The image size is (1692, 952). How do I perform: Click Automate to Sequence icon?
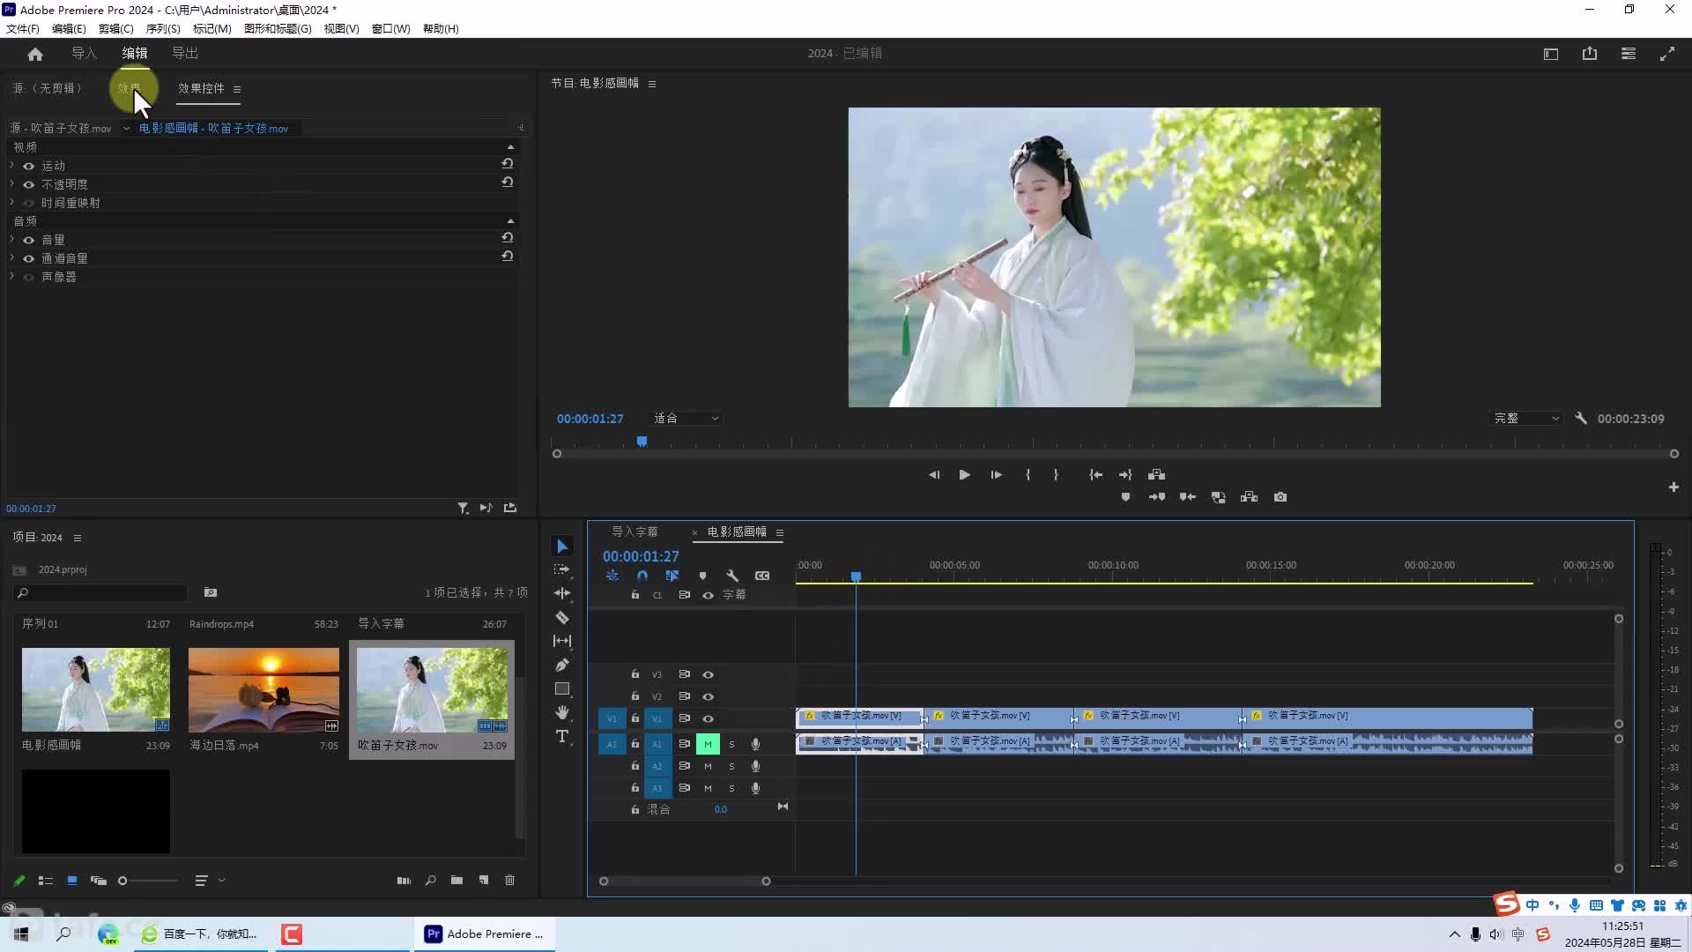(x=404, y=881)
